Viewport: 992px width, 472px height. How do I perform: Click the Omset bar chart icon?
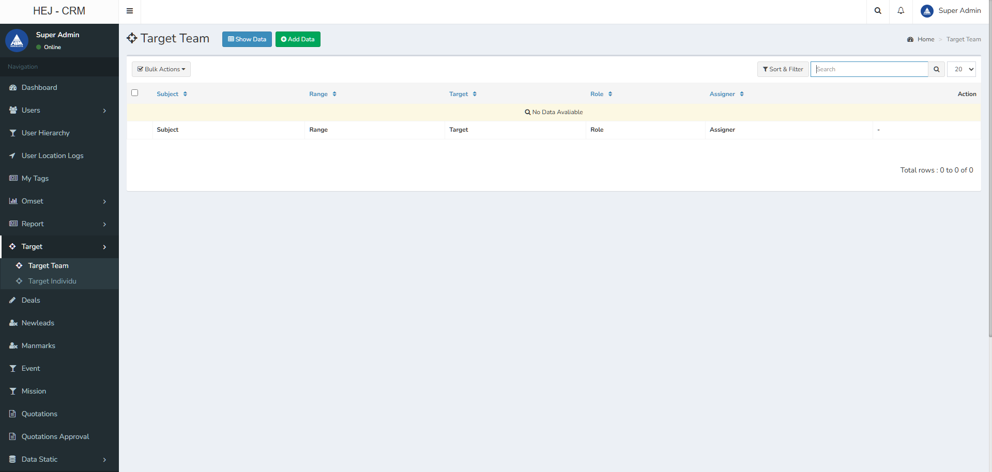(x=13, y=201)
